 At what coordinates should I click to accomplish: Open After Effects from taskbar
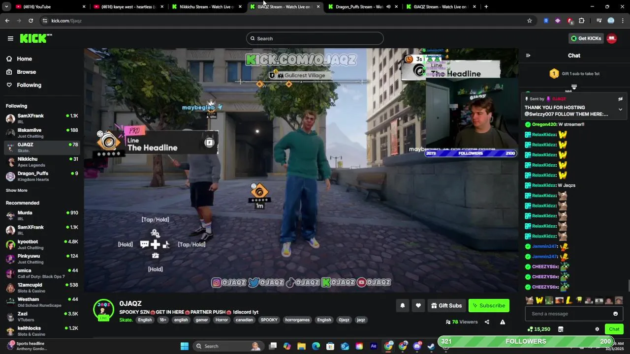[374, 346]
